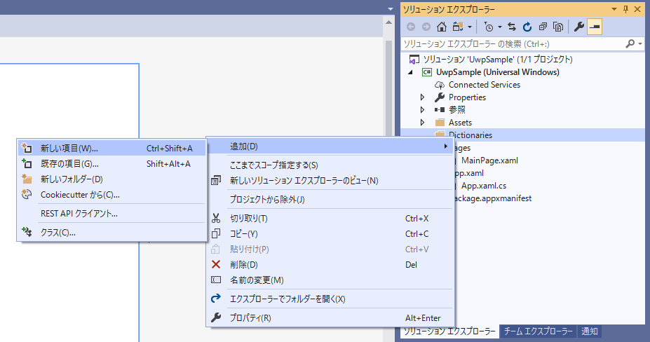Click the C# project icon beside UwpSample
The width and height of the screenshot is (650, 342).
pos(427,72)
